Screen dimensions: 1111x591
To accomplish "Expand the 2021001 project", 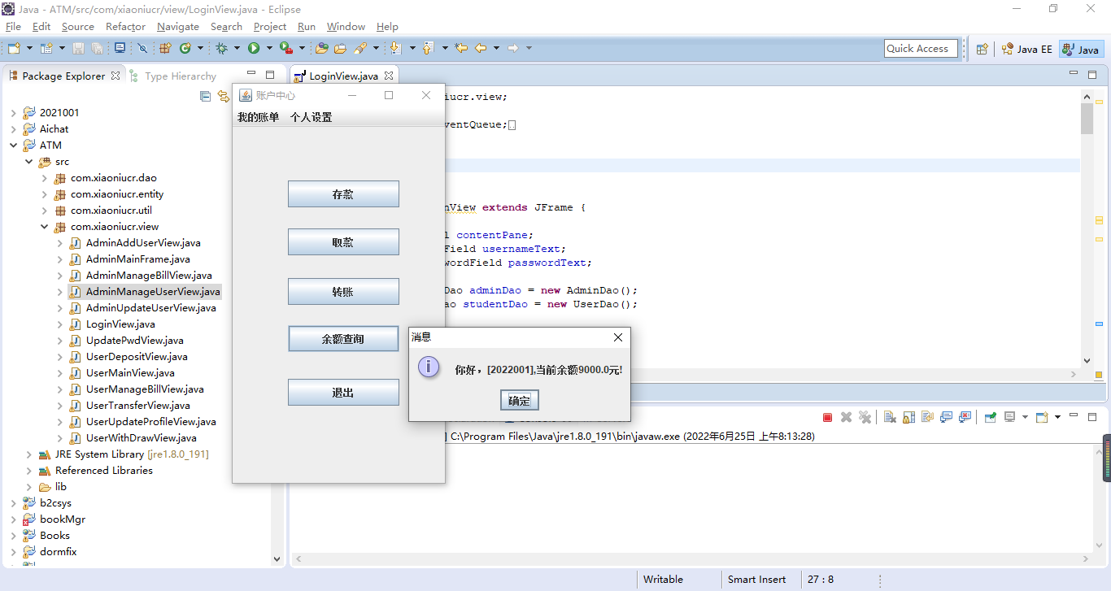I will pyautogui.click(x=13, y=113).
